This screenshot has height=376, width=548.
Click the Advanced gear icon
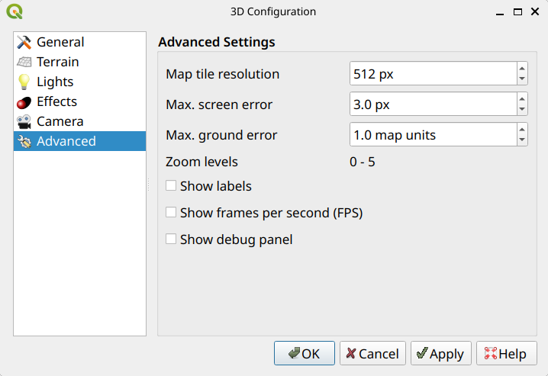[x=24, y=141]
